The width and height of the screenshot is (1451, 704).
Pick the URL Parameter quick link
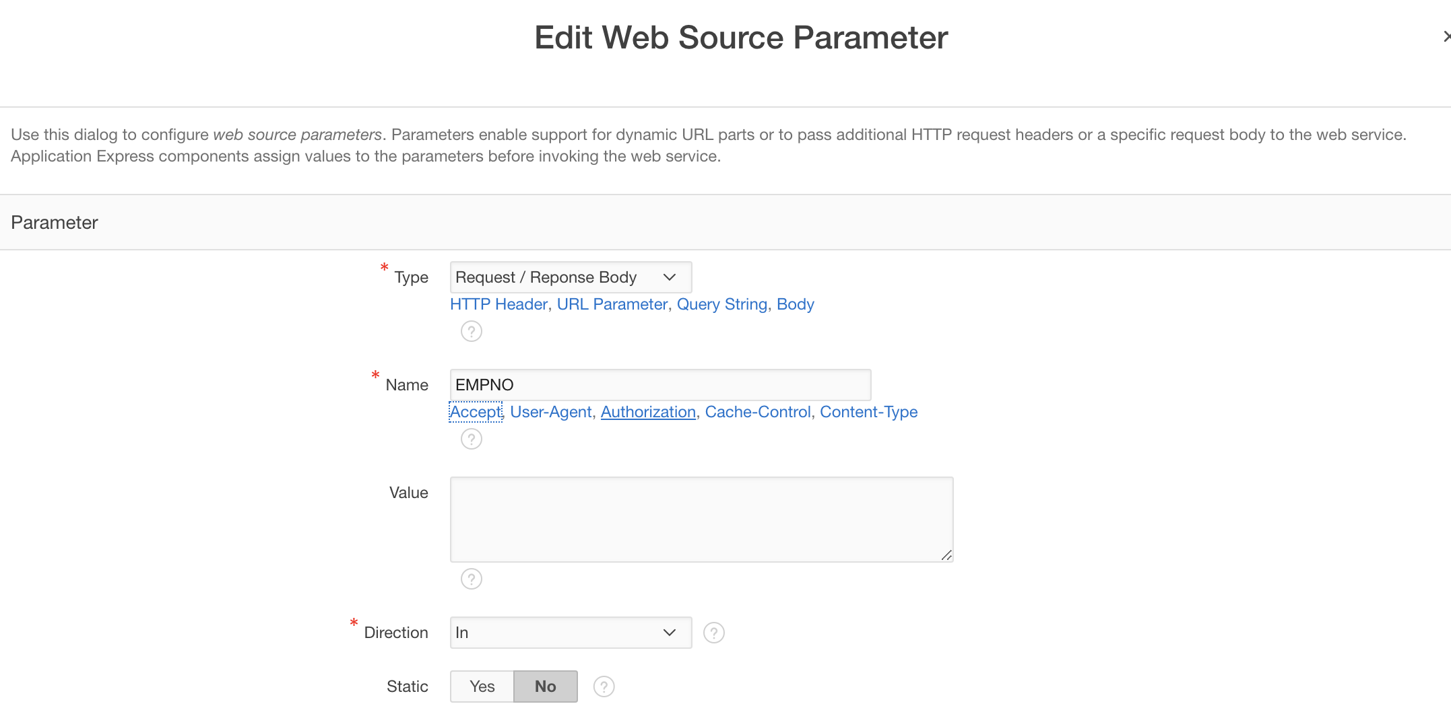612,304
